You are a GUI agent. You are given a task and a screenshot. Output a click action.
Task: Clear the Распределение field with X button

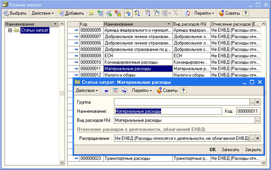pos(257,138)
